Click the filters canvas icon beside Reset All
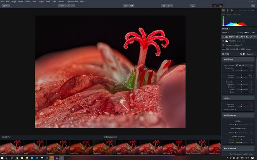 point(241,54)
